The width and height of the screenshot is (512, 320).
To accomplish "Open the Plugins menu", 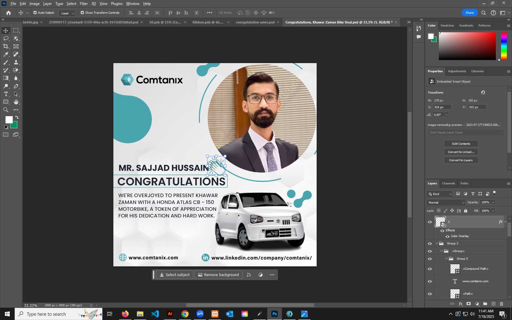I will click(x=117, y=4).
